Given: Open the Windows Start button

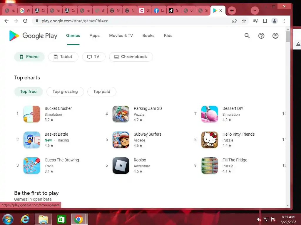Looking at the screenshot, I should pos(8,219).
